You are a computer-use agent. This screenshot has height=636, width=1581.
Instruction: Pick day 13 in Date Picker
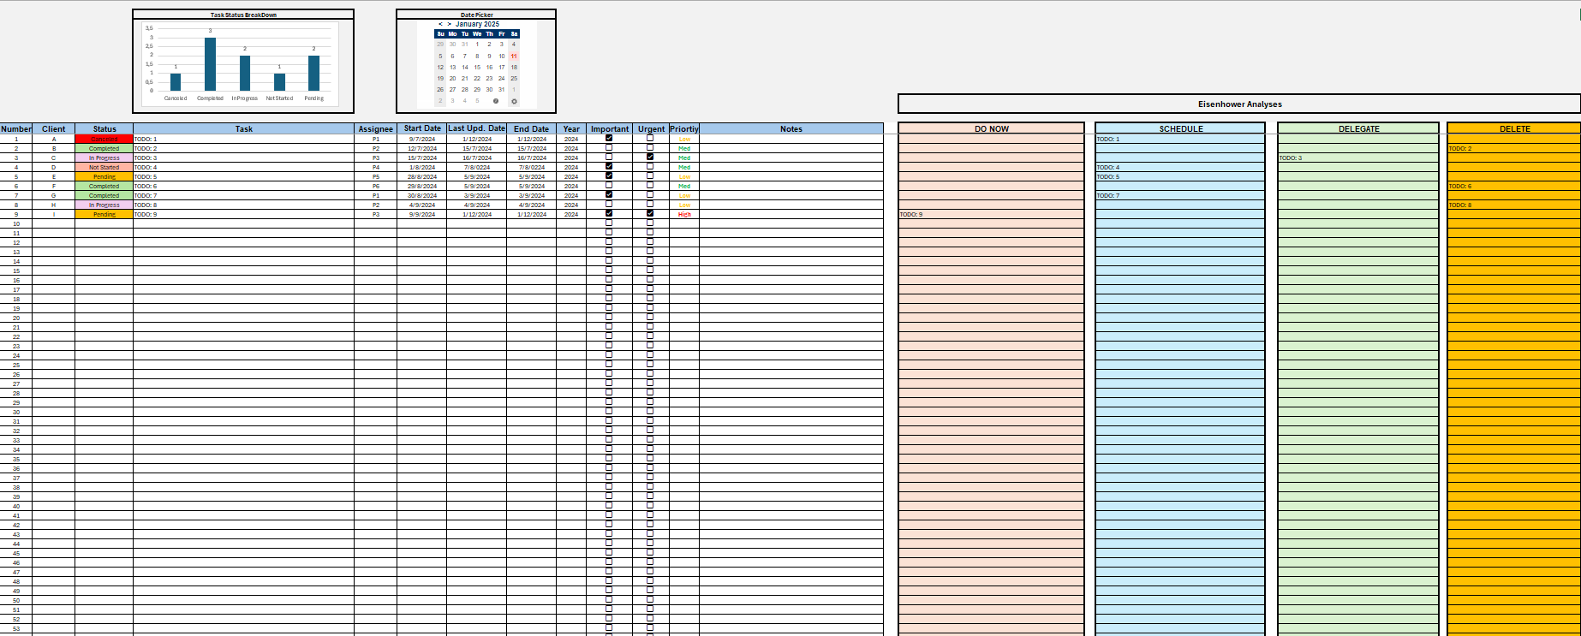click(x=453, y=68)
